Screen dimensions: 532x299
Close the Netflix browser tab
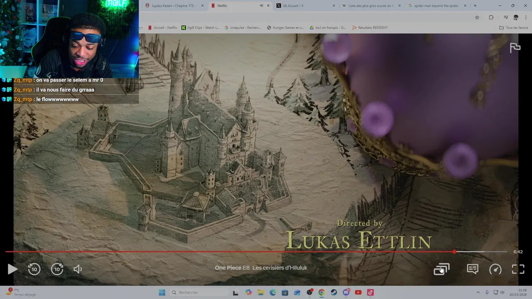(x=268, y=6)
